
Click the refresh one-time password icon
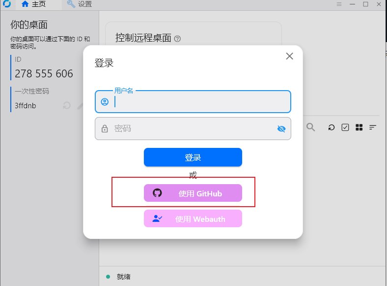pyautogui.click(x=67, y=105)
